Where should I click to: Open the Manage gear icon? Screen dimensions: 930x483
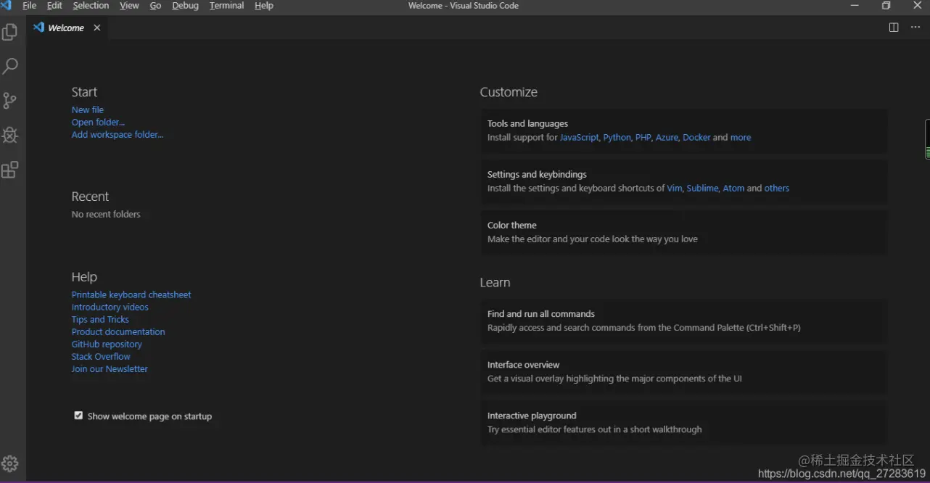(10, 464)
